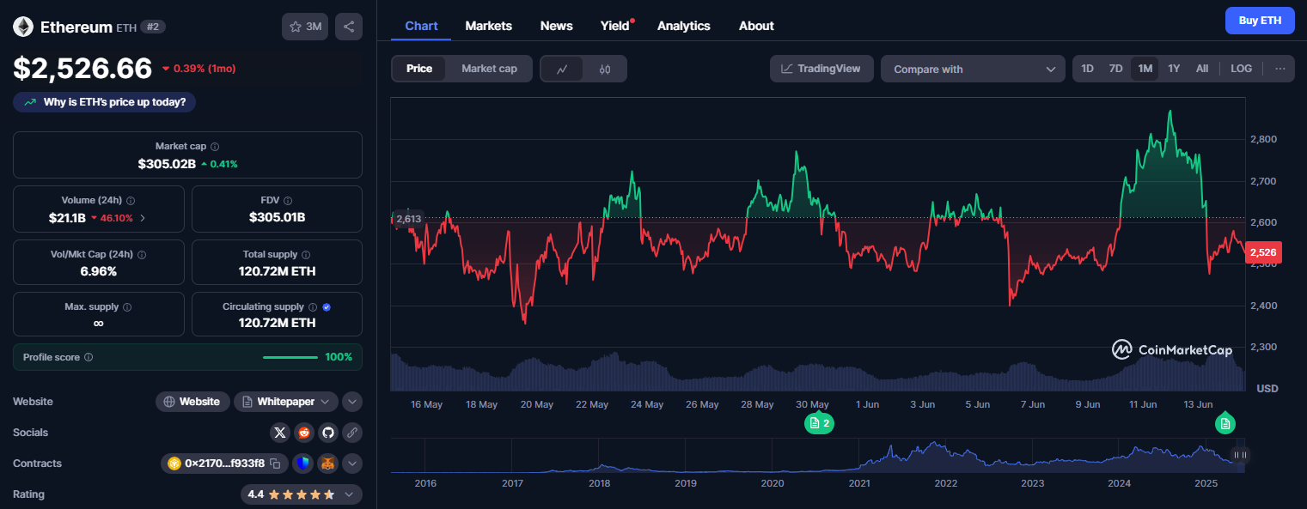Switch to the Analytics tab
The height and width of the screenshot is (509, 1307).
(x=684, y=26)
